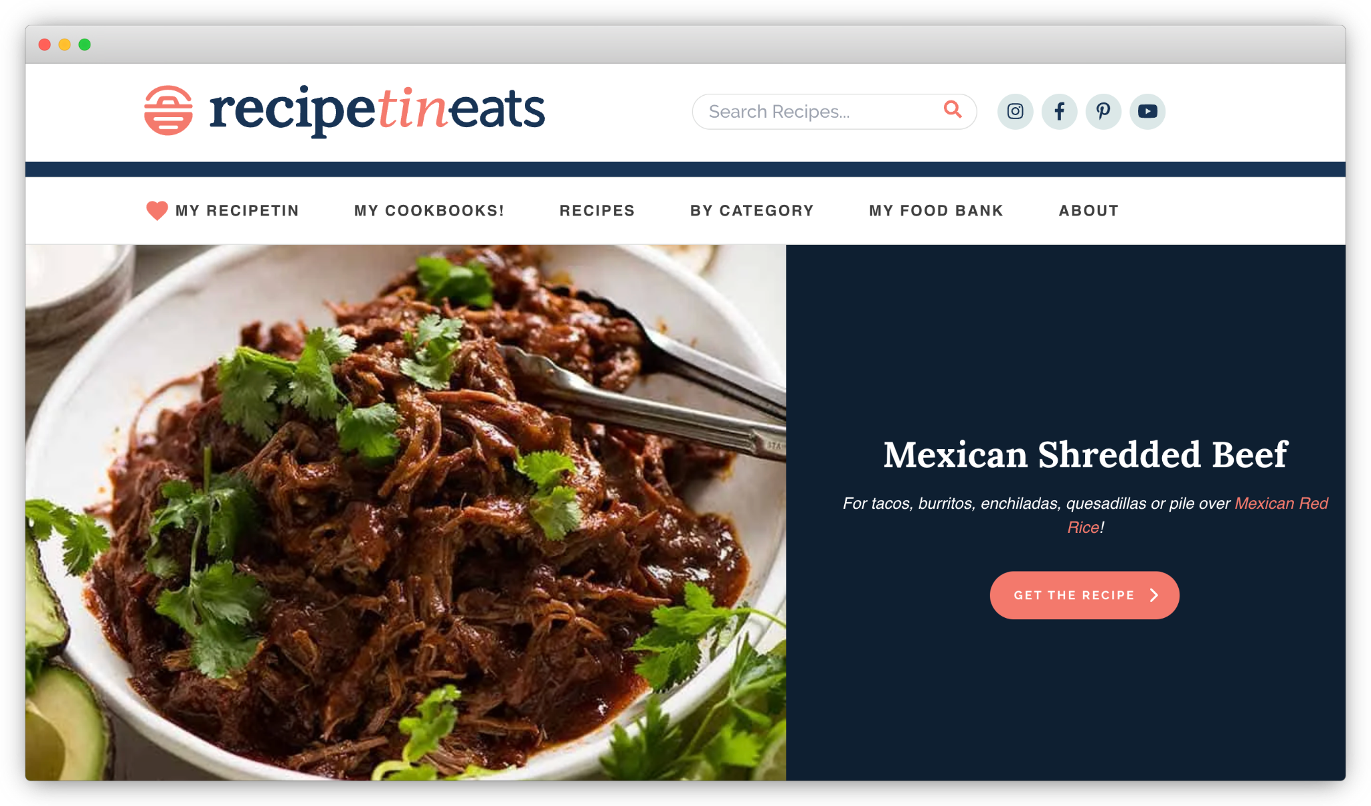Click the red burger logo icon
The height and width of the screenshot is (806, 1371).
pos(169,110)
